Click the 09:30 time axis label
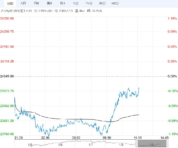178x148 pixels. click(107, 138)
